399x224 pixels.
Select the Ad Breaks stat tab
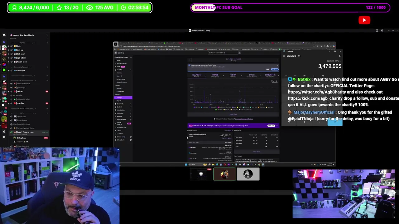pyautogui.click(x=233, y=76)
